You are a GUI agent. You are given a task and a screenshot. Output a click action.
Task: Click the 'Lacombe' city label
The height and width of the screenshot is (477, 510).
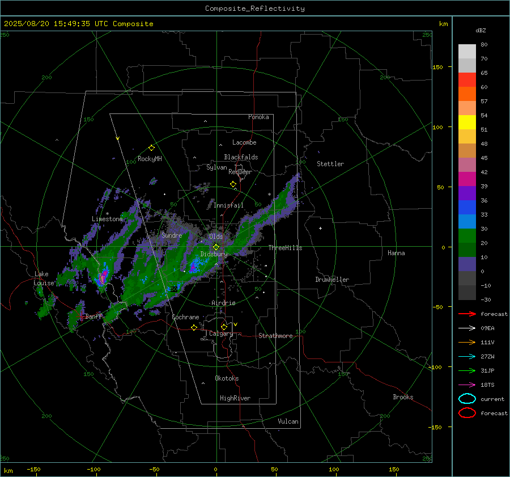click(244, 142)
